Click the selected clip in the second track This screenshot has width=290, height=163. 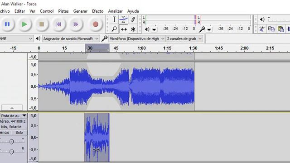(97, 138)
